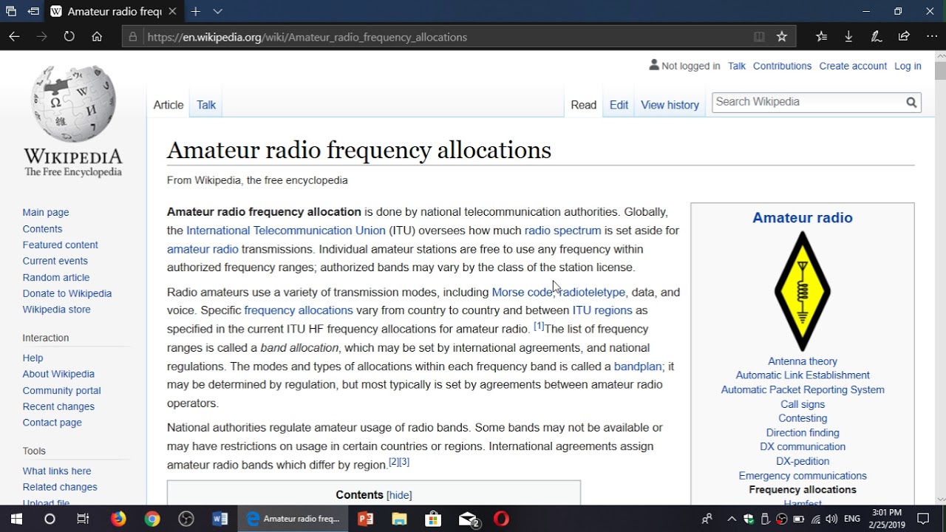Open the user Talk link at top
Viewport: 946px width, 532px height.
click(737, 66)
